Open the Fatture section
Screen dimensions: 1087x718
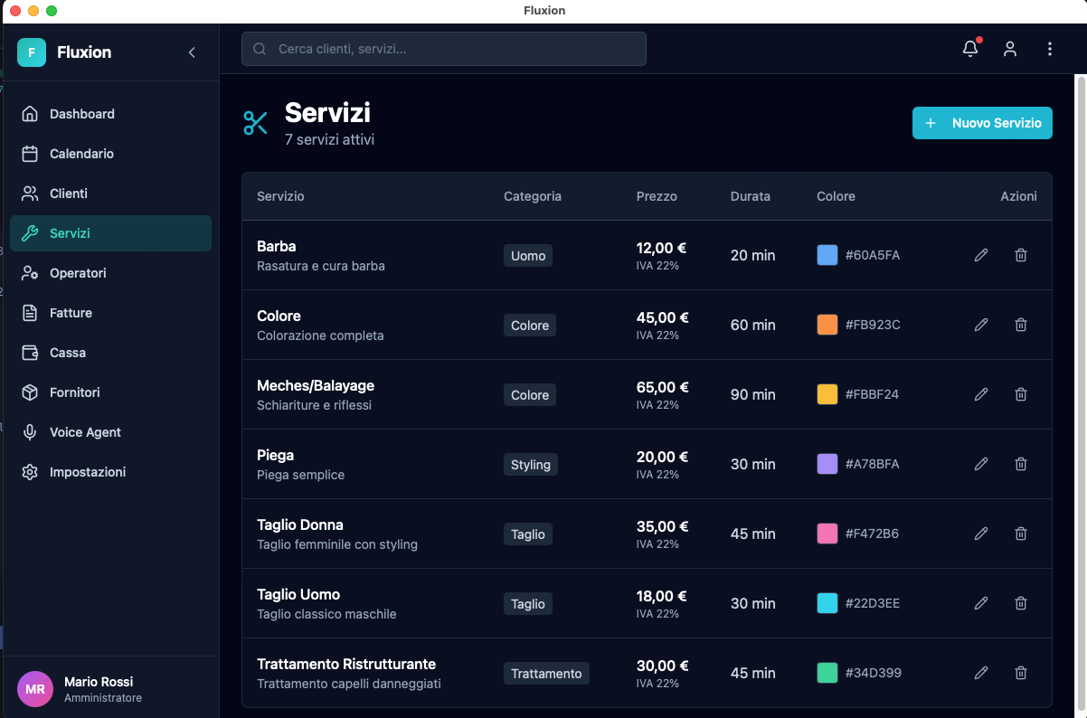click(x=70, y=313)
